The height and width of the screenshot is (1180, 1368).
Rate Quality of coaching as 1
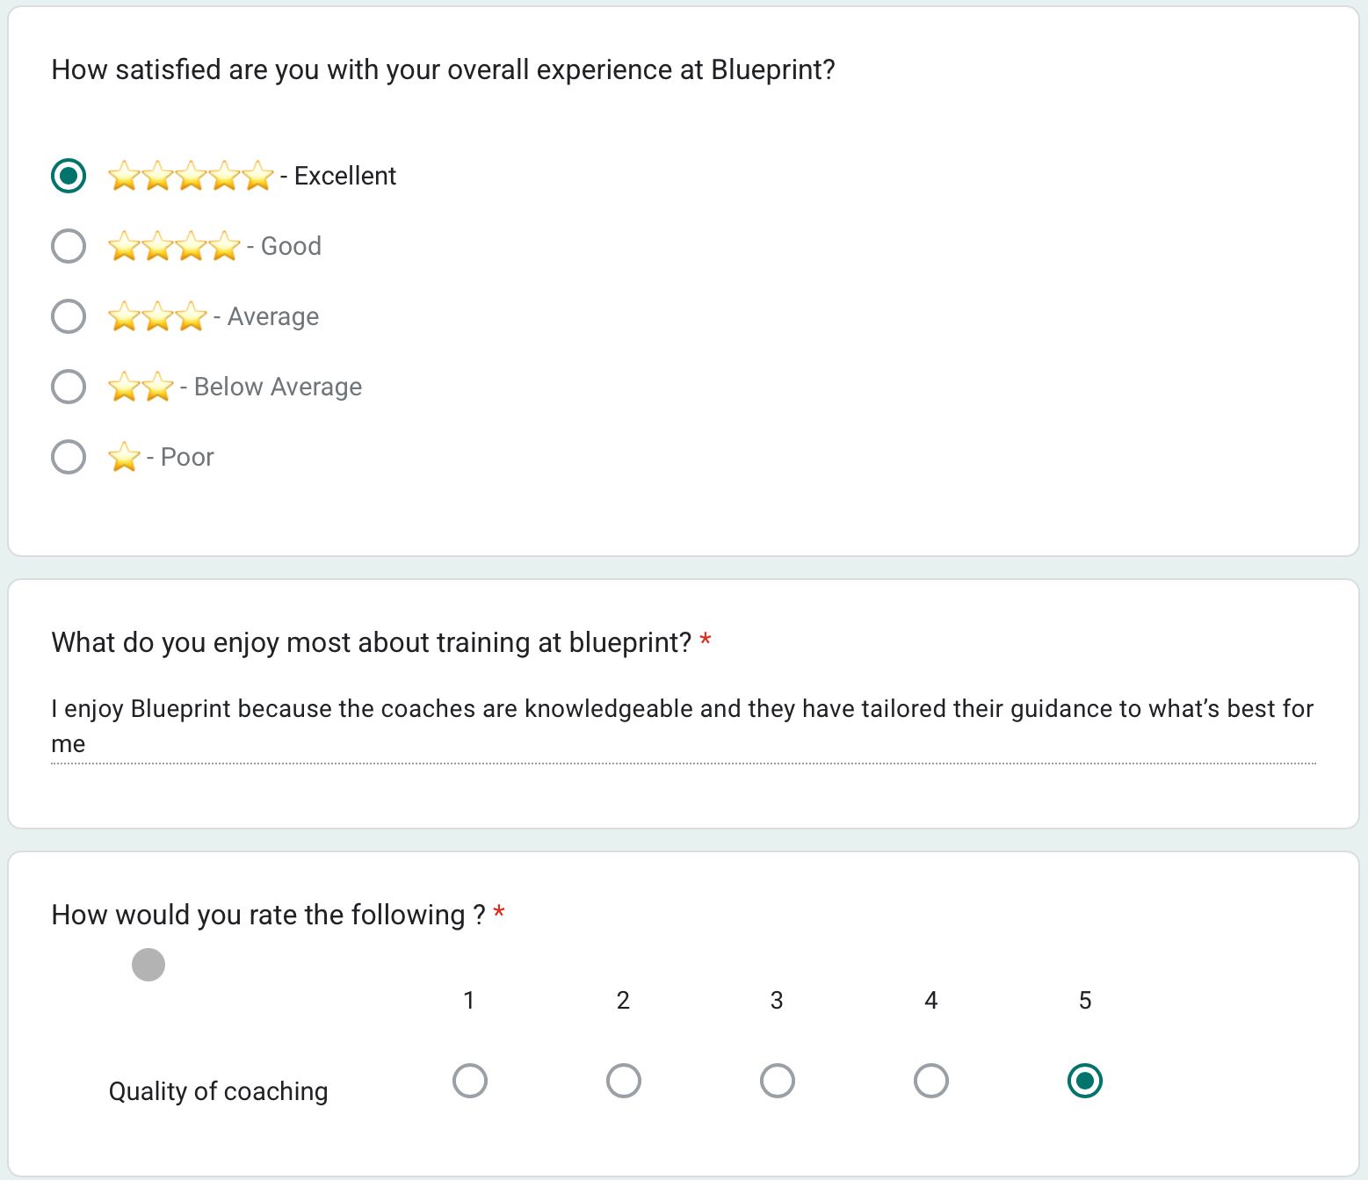tap(470, 1081)
